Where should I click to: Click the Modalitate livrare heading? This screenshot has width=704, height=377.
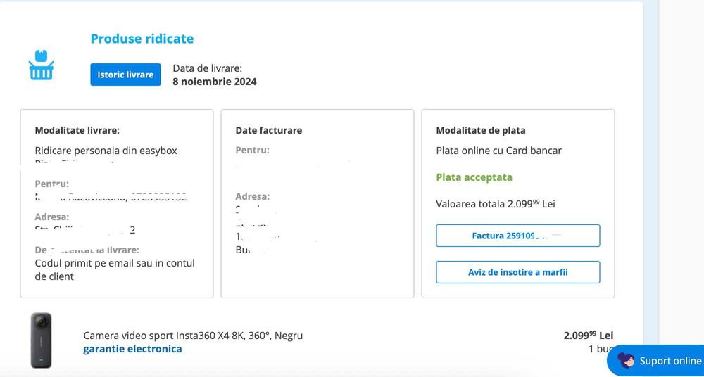(x=77, y=130)
